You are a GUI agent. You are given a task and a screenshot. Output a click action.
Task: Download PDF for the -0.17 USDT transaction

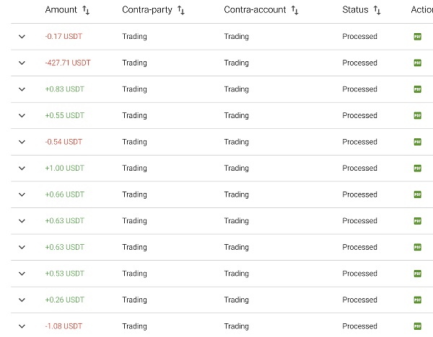(417, 37)
